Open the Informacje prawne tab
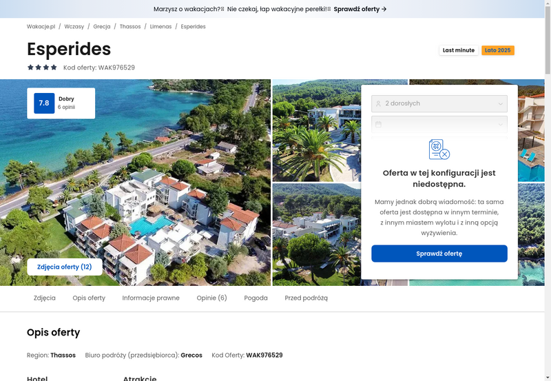The height and width of the screenshot is (381, 551). [151, 298]
